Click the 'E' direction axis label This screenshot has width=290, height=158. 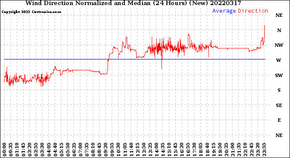point(279,121)
